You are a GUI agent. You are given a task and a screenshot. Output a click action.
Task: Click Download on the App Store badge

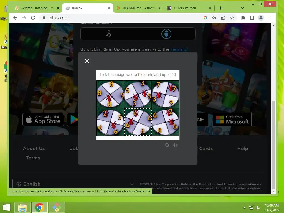[43, 120]
